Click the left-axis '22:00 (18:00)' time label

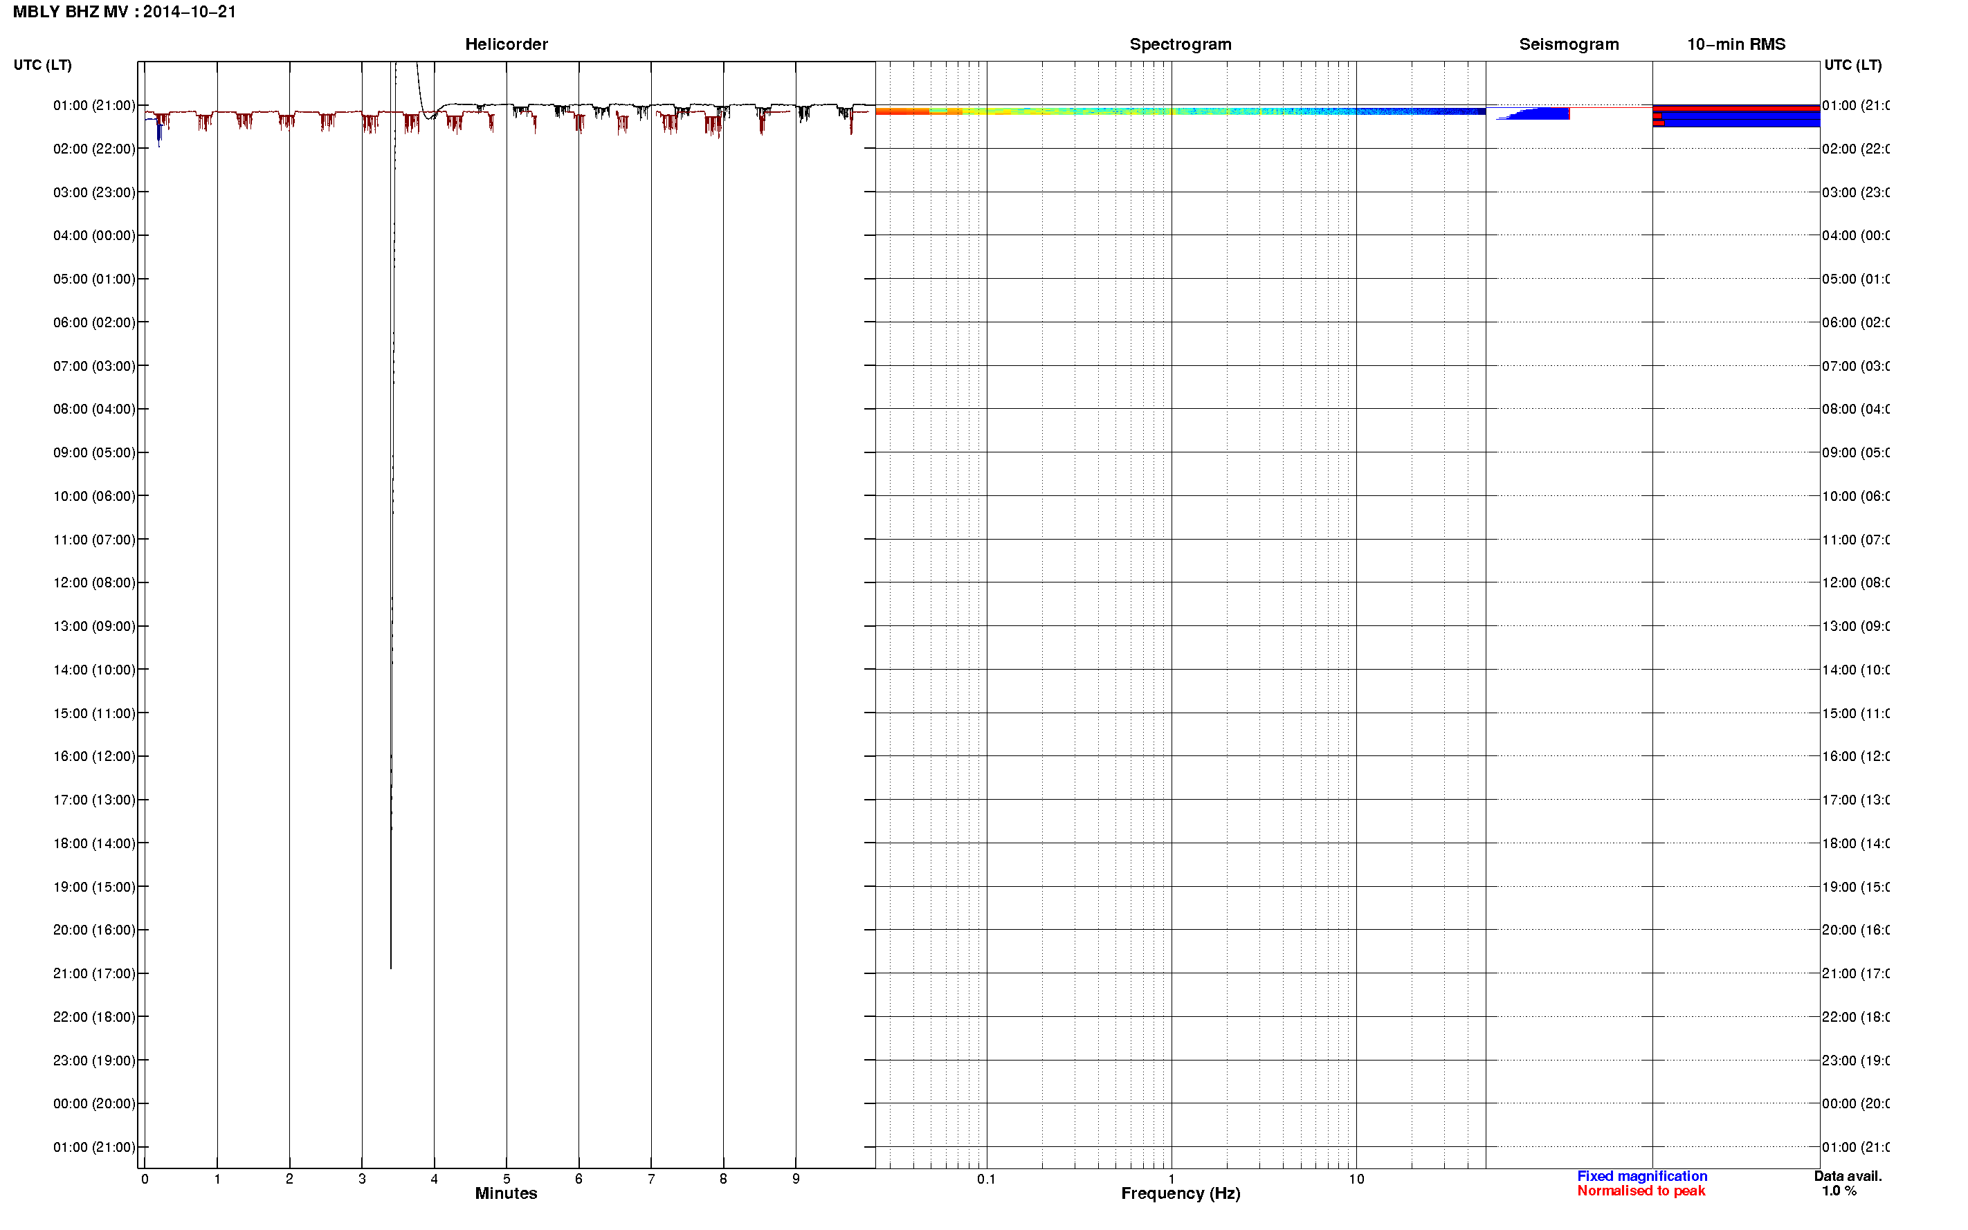point(94,1018)
